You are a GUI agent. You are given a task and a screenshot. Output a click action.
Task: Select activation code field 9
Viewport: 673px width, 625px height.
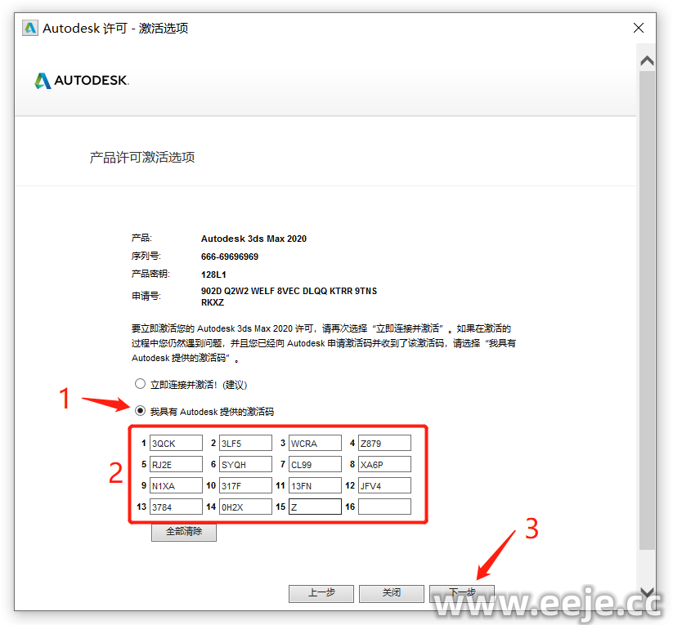(175, 485)
